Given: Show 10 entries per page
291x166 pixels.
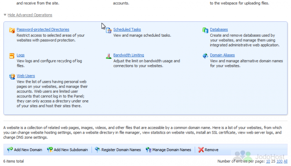Looking at the screenshot, I should click(268, 161).
